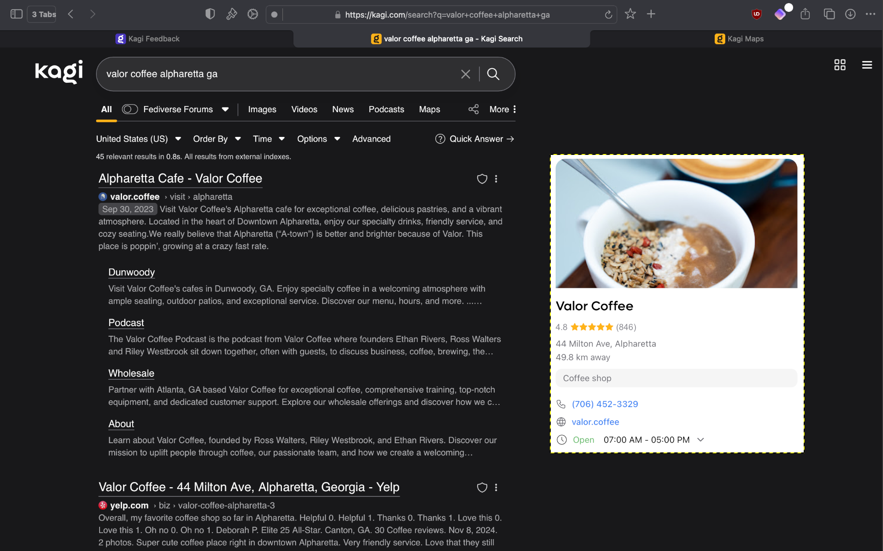Viewport: 883px width, 551px height.
Task: Open the hamburger menu icon
Action: click(x=867, y=65)
